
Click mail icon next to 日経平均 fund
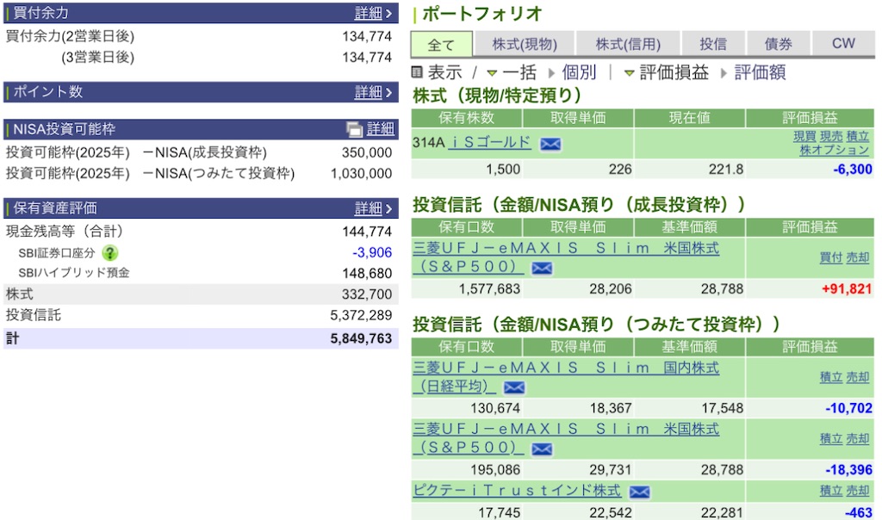[x=514, y=387]
